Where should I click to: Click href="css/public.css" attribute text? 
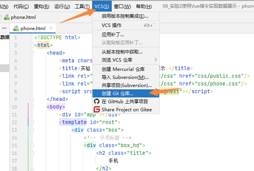click(x=211, y=76)
